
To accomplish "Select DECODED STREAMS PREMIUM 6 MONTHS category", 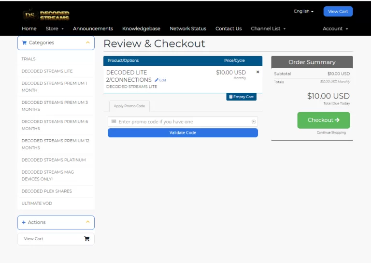I will point(55,125).
